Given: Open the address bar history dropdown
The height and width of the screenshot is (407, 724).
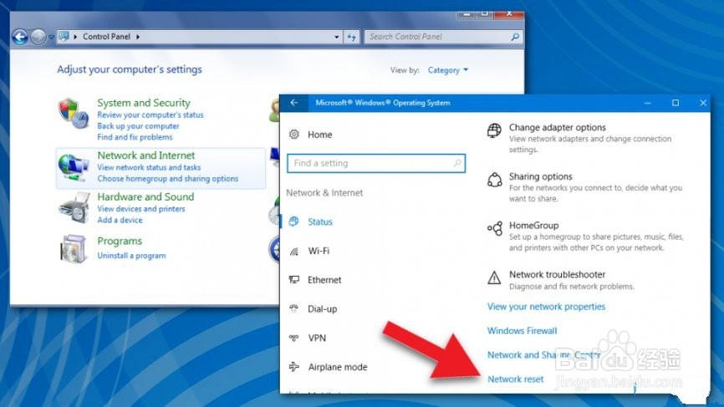Looking at the screenshot, I should pos(337,37).
